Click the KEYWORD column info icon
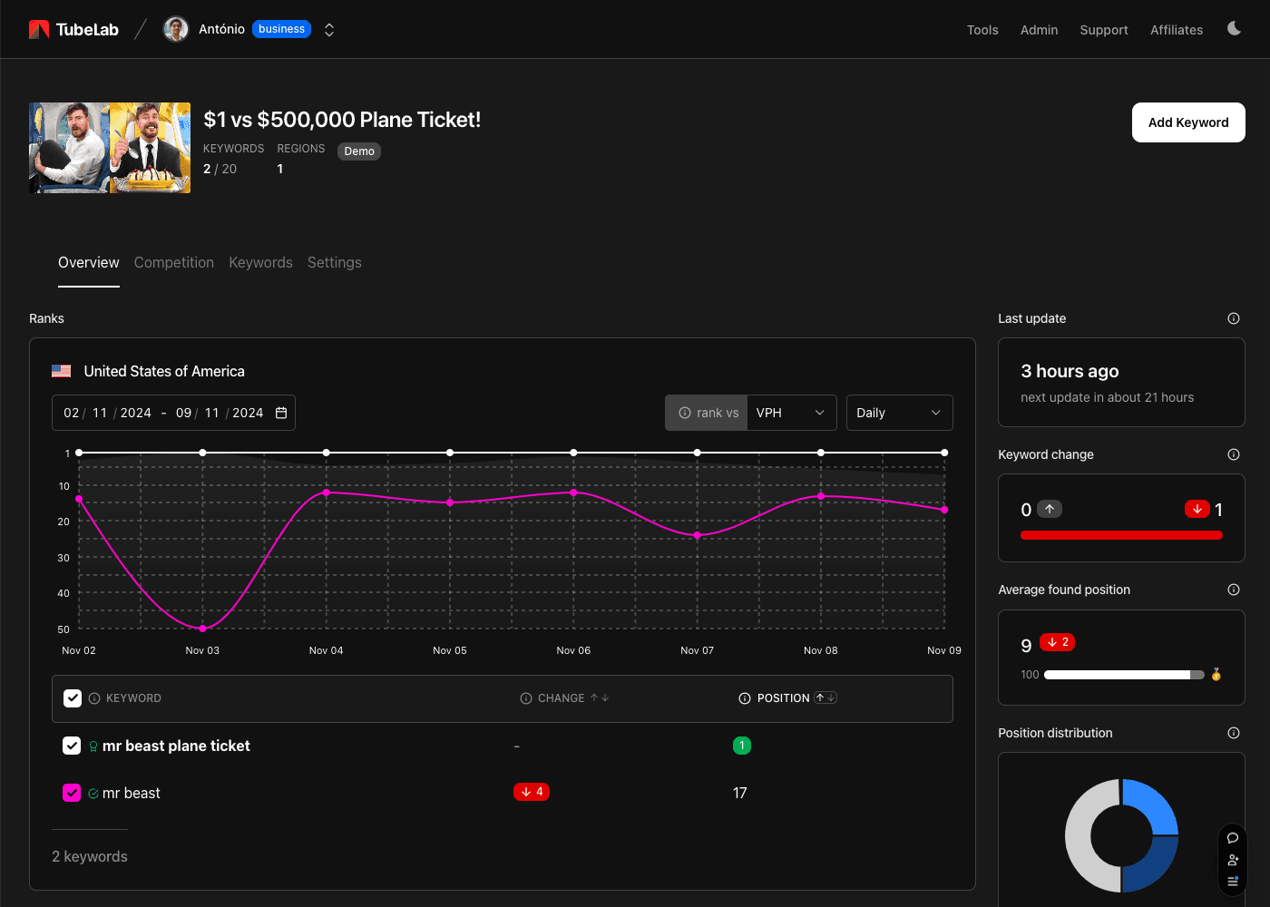 tap(94, 698)
